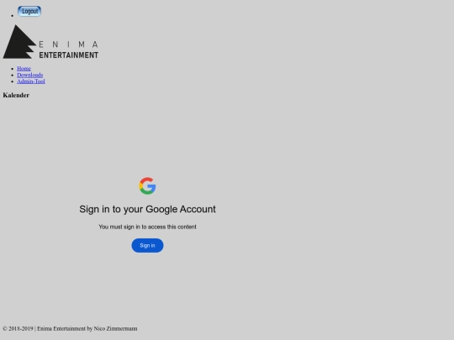Click the Sign in to your Google Account heading
Image resolution: width=454 pixels, height=340 pixels.
pyautogui.click(x=147, y=209)
